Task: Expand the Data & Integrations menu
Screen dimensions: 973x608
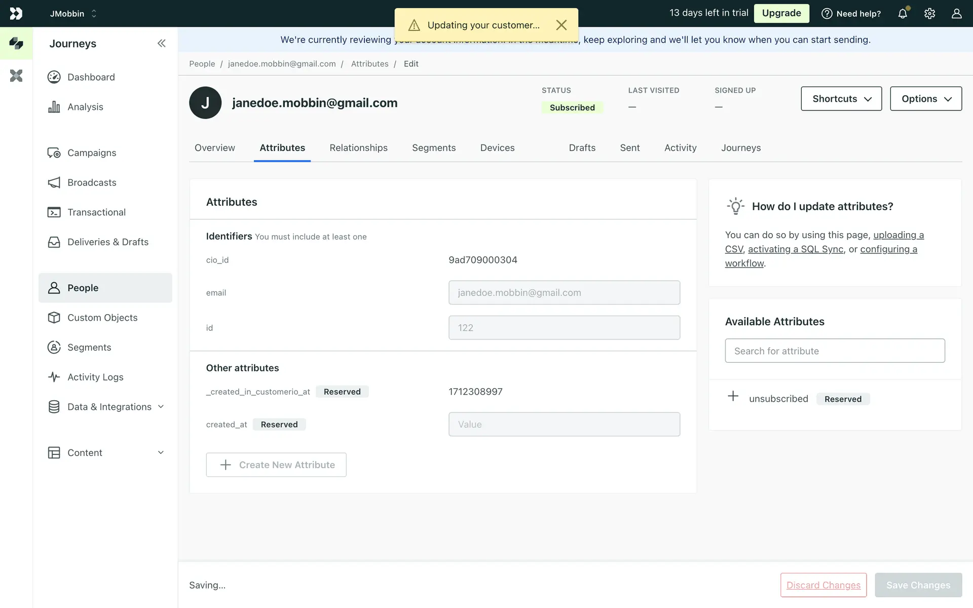Action: click(109, 407)
